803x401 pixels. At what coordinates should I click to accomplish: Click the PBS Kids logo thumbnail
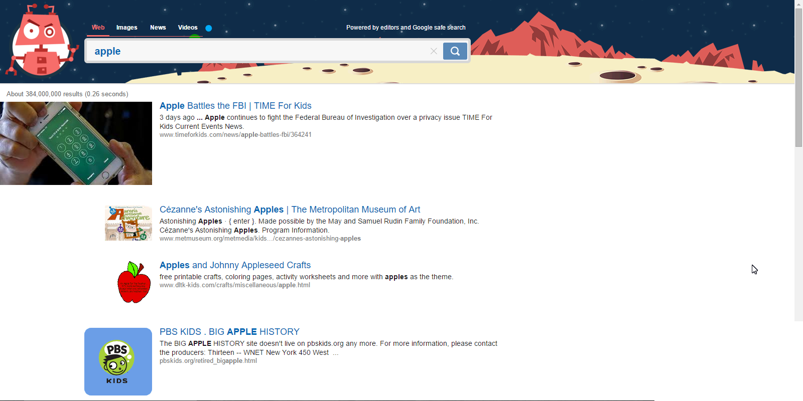(x=118, y=361)
